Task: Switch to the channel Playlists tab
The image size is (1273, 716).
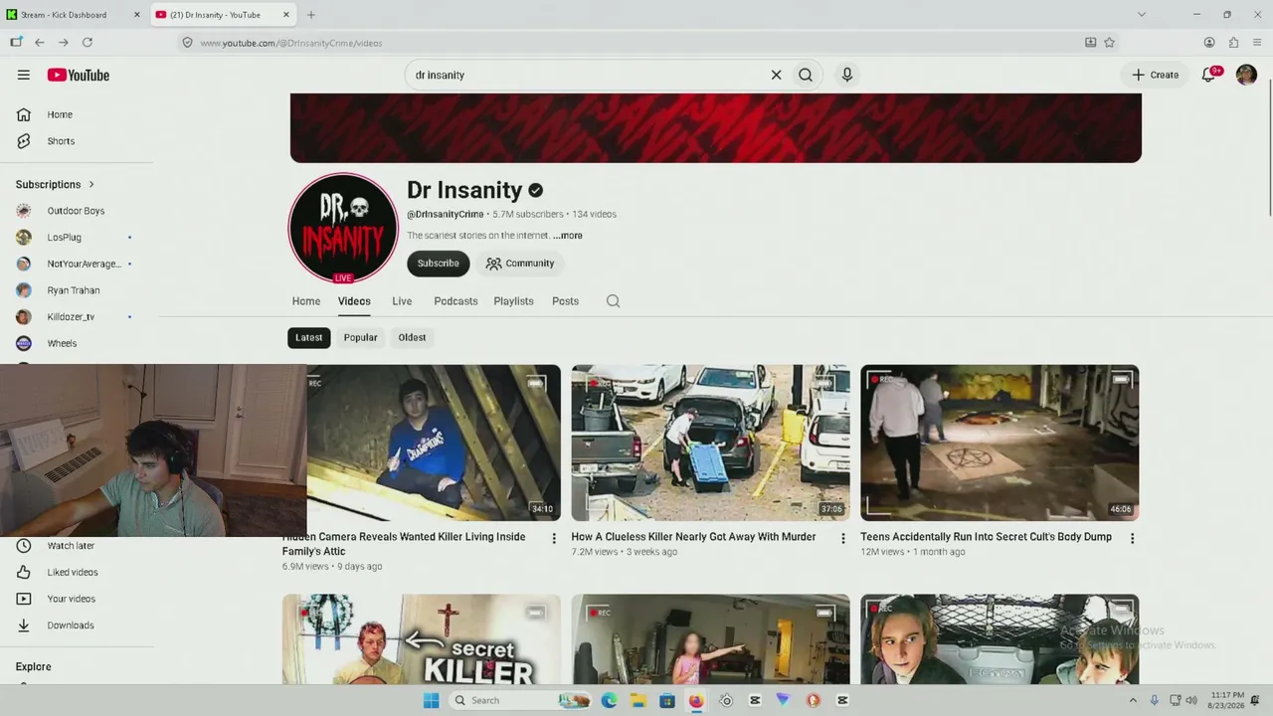Action: 513,301
